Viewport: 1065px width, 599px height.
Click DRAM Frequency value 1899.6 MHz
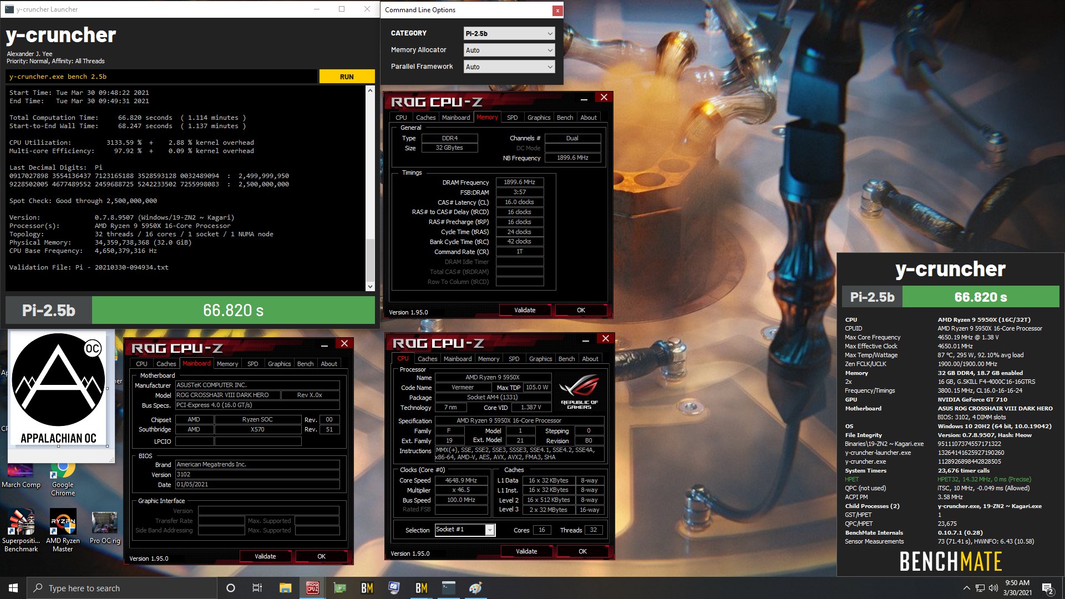(519, 182)
